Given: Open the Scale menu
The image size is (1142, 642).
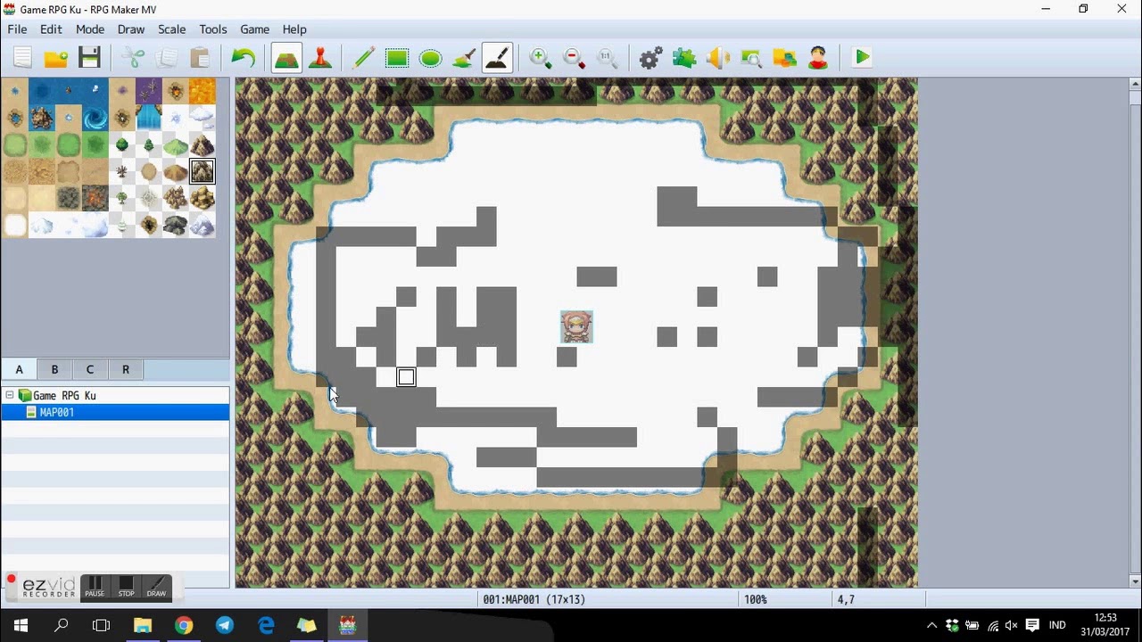Looking at the screenshot, I should click(x=172, y=29).
